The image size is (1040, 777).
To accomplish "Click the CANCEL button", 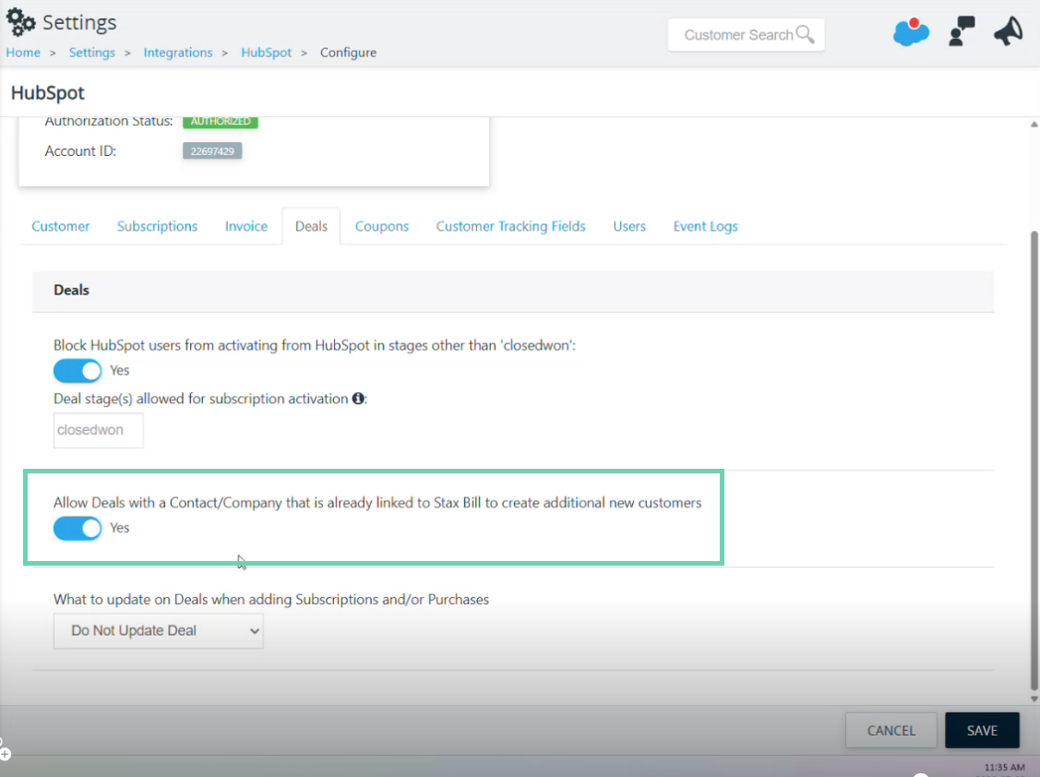I will tap(891, 731).
